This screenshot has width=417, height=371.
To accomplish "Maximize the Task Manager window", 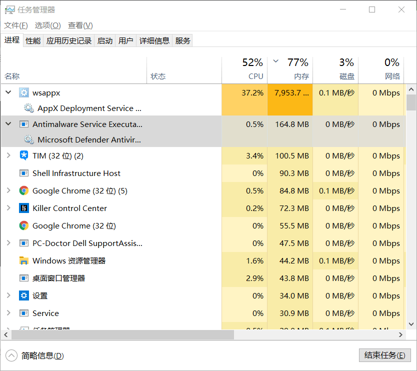I will 372,9.
